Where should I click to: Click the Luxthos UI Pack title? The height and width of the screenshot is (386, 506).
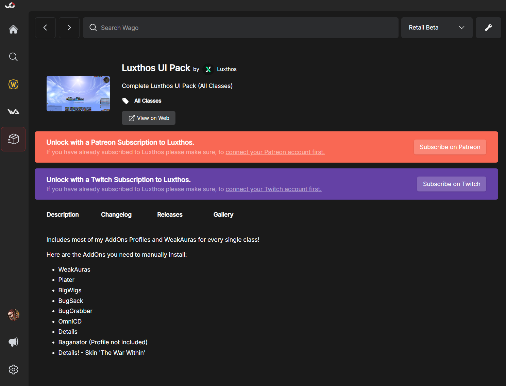[x=156, y=68]
